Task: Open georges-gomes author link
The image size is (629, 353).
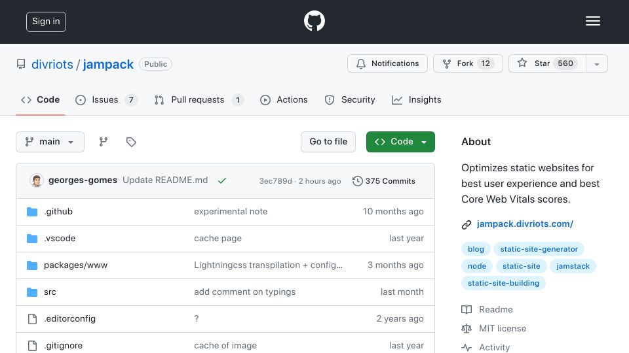Action: tap(83, 180)
